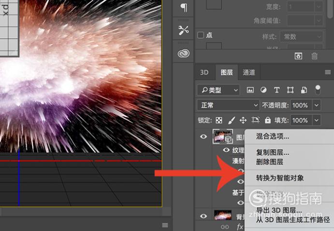Lock image pixels brush icon
Screen dimensions: 334x231
232,121
